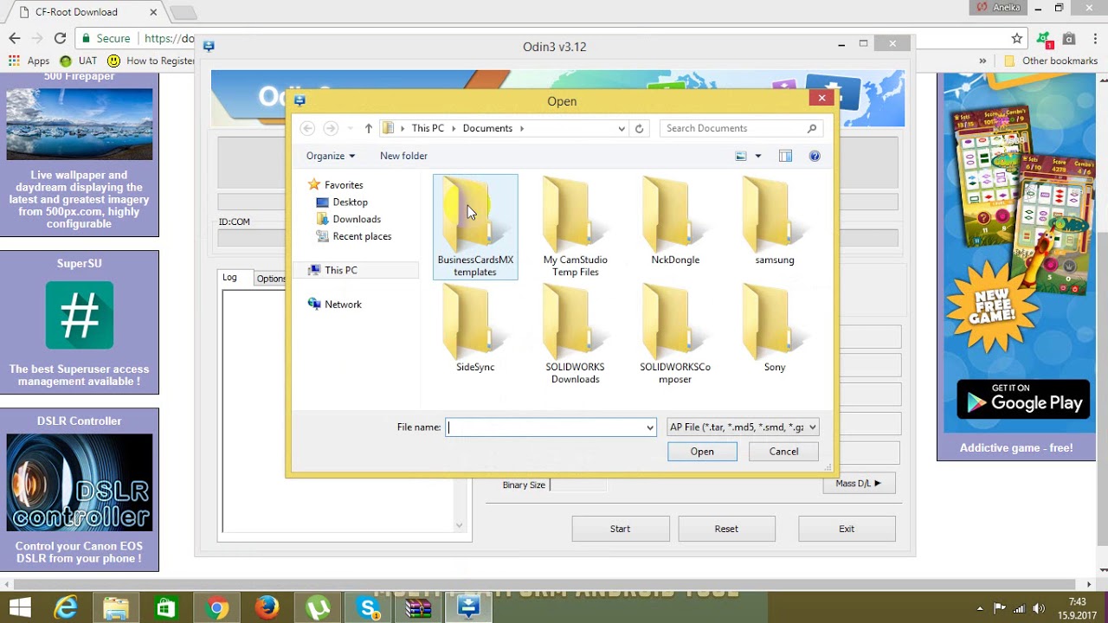Click the SuperSU hash icon

click(x=80, y=315)
